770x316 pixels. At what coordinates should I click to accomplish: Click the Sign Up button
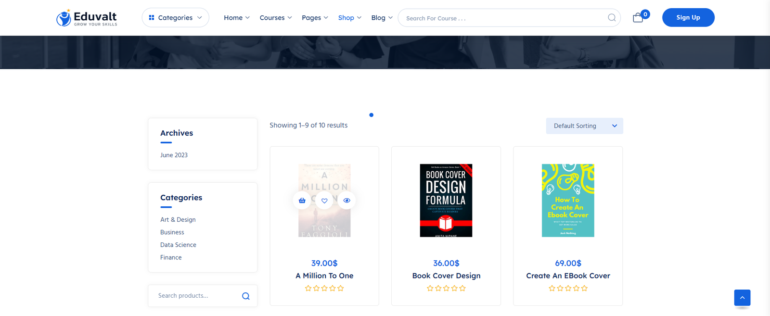pyautogui.click(x=688, y=18)
